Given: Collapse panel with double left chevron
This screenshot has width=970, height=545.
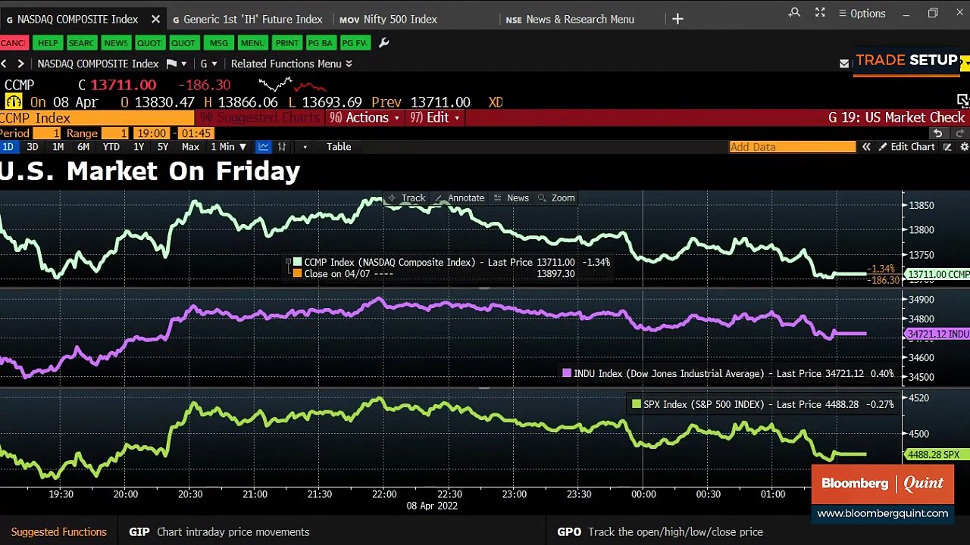Looking at the screenshot, I should point(866,147).
